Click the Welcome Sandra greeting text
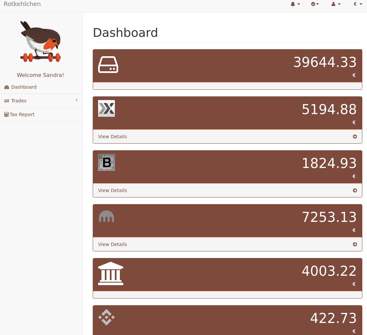Screen dimensions: 367x335 point(41,75)
